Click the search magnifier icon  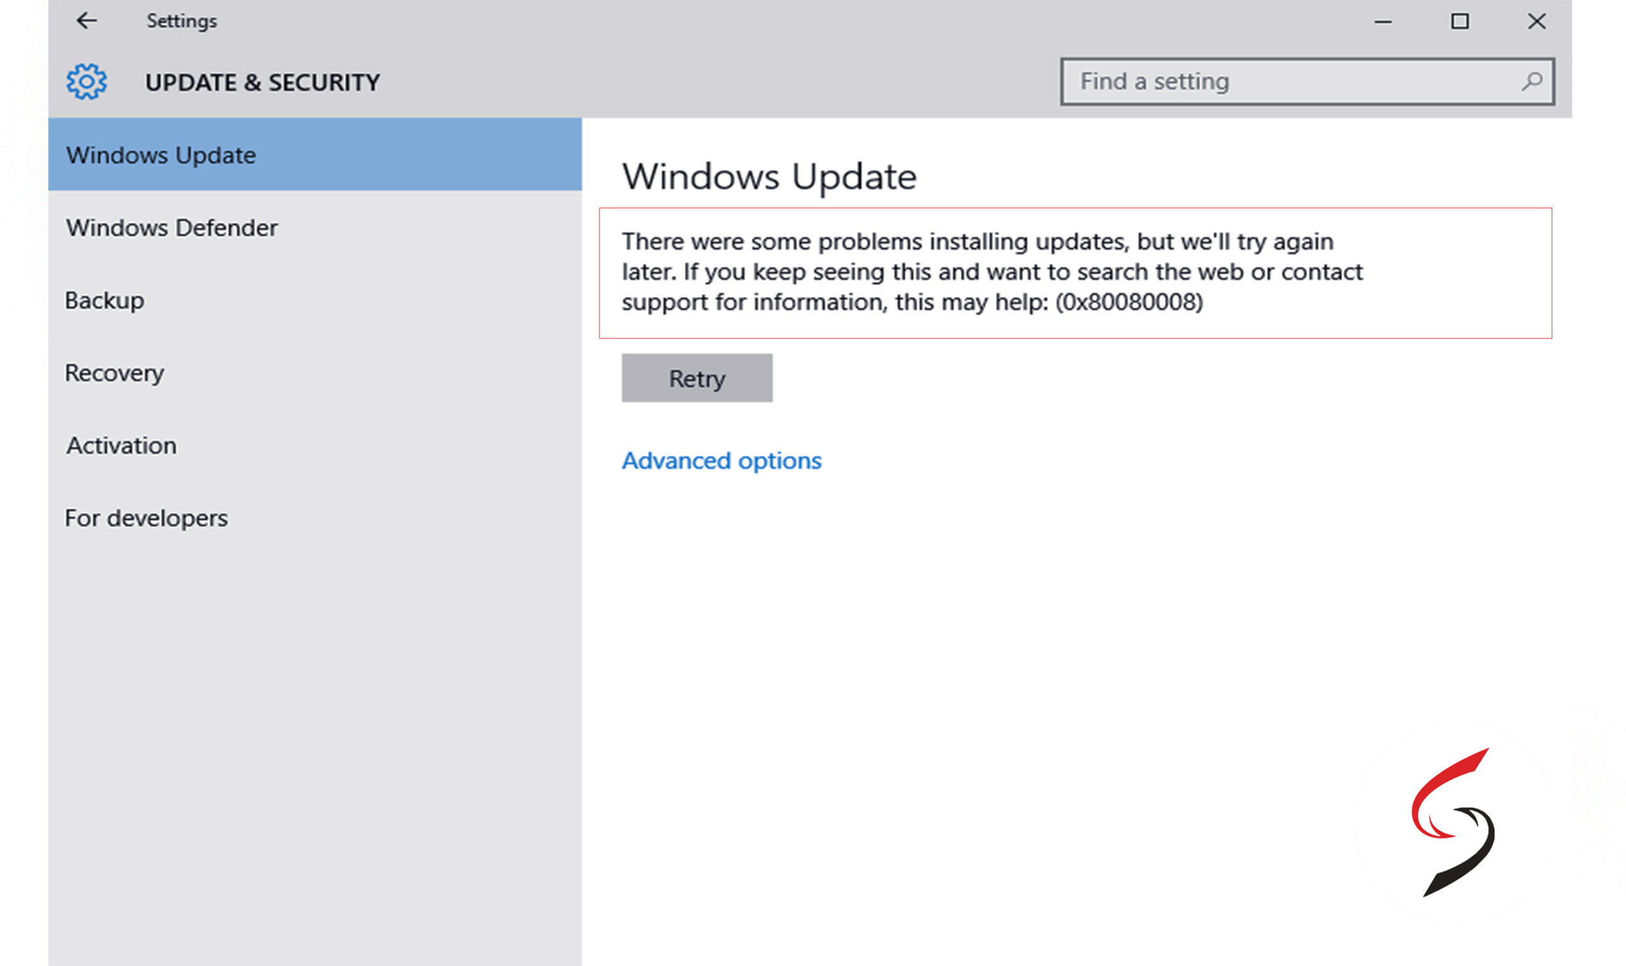tap(1531, 81)
